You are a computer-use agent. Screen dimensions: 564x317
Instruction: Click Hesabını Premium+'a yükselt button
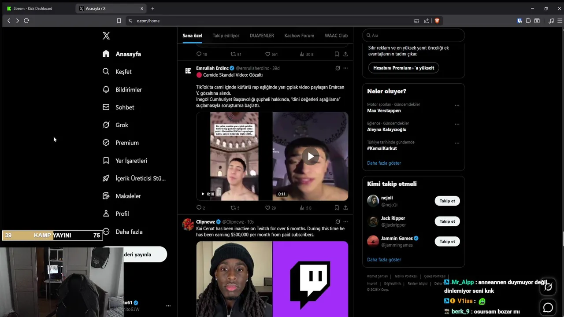404,68
